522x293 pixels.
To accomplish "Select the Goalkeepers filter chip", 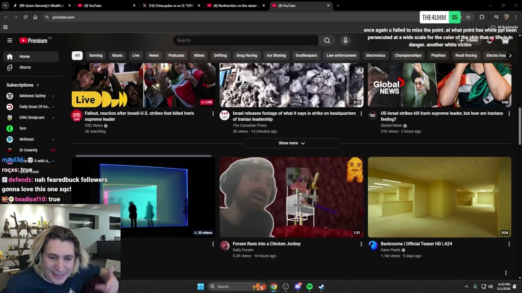I will click(306, 55).
